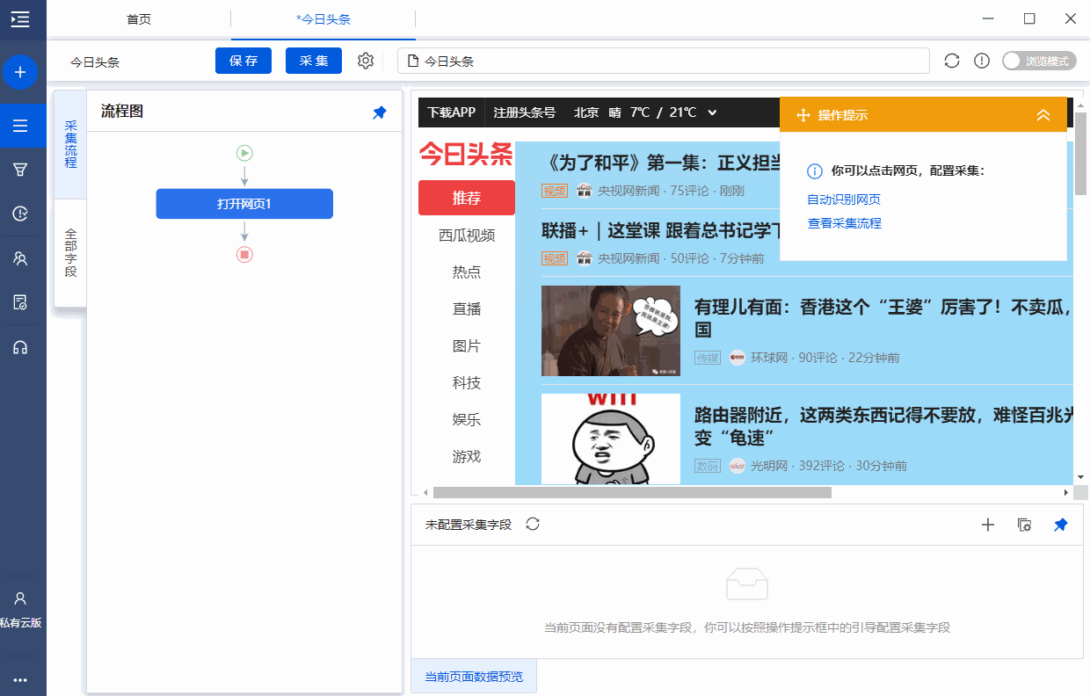Click the 未配置采集字段 label
Viewport: 1090px width, 696px height.
pyautogui.click(x=469, y=525)
